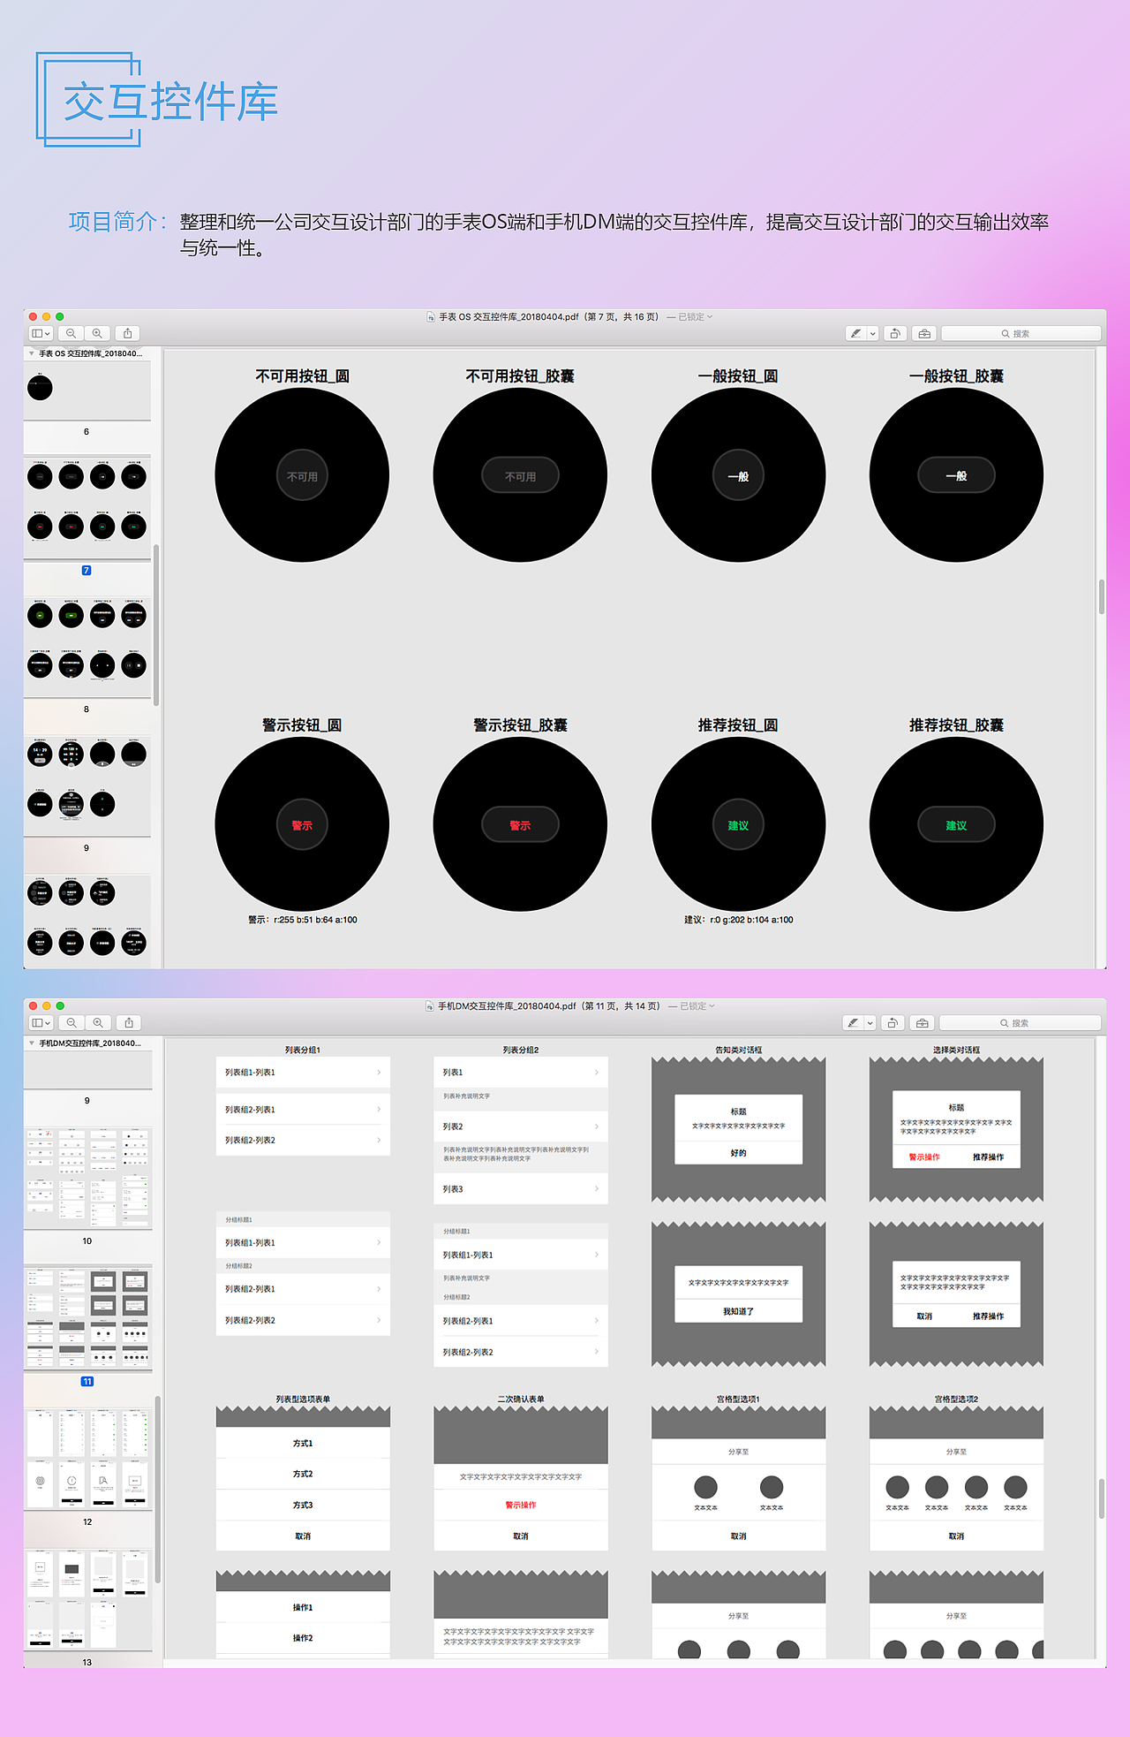
Task: Zoom out in the 手机DM Preview window
Action: click(72, 1022)
